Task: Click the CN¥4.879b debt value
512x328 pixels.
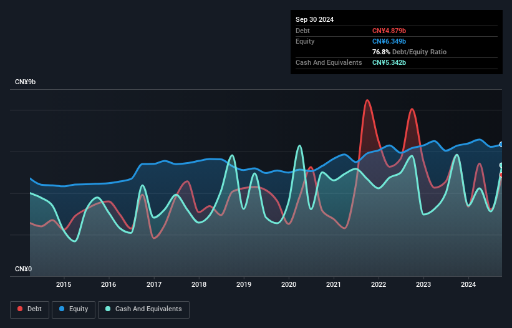Action: click(389, 31)
